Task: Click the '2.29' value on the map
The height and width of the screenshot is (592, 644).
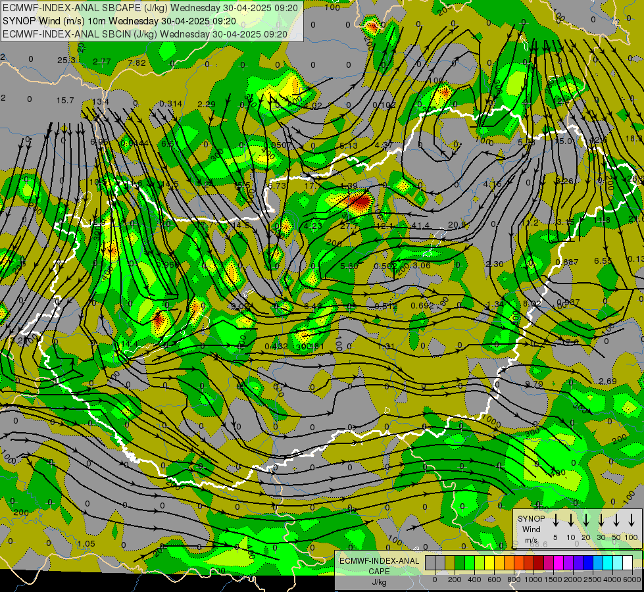Action: coord(206,104)
